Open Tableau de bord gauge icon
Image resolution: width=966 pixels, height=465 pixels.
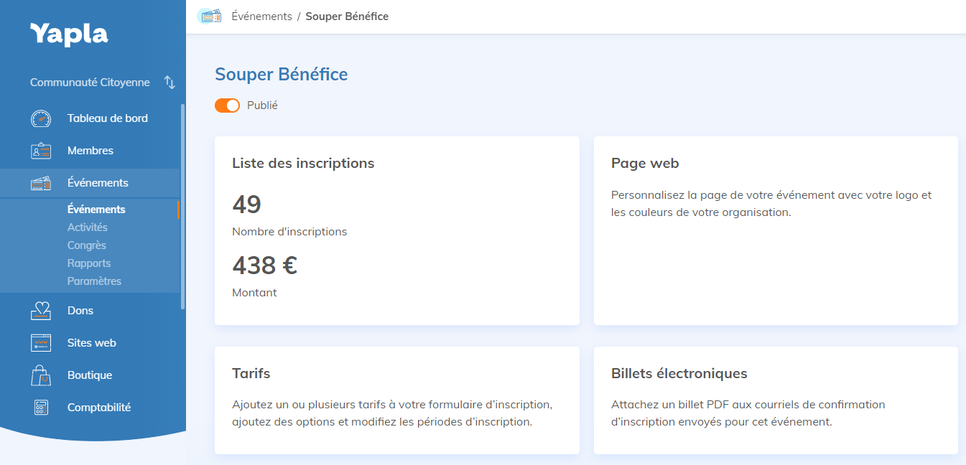[41, 118]
